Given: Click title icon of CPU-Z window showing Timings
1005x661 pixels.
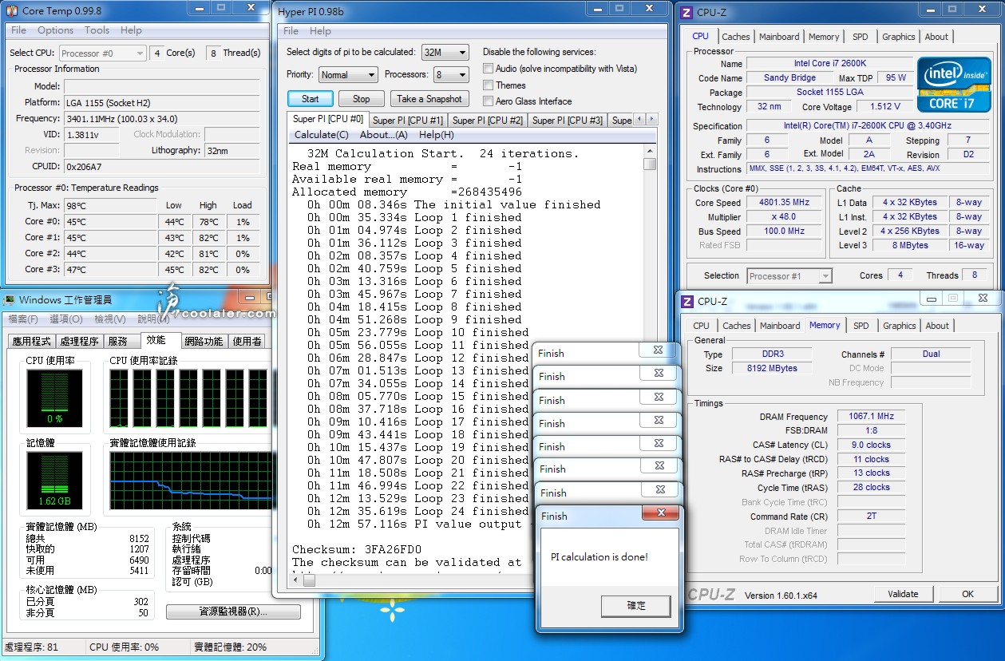Looking at the screenshot, I should click(686, 301).
